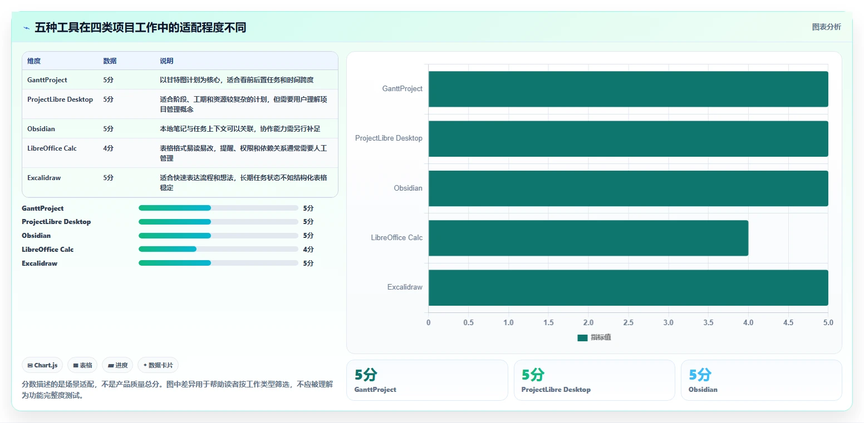
Task: Click the LibreOffice Calc progress bar
Action: click(x=218, y=250)
